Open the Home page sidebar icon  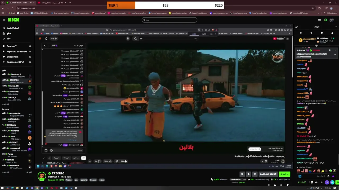pyautogui.click(x=4, y=28)
